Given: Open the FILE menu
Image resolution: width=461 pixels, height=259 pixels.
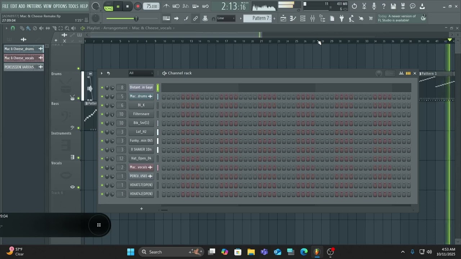Looking at the screenshot, I should click(5, 6).
